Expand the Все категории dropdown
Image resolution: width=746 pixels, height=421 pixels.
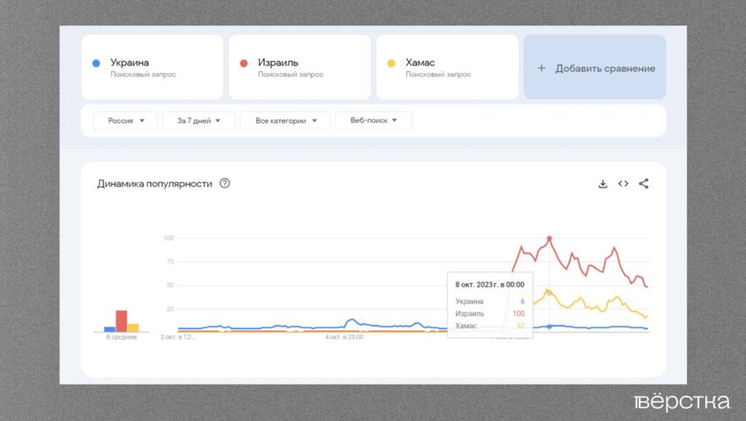click(285, 121)
